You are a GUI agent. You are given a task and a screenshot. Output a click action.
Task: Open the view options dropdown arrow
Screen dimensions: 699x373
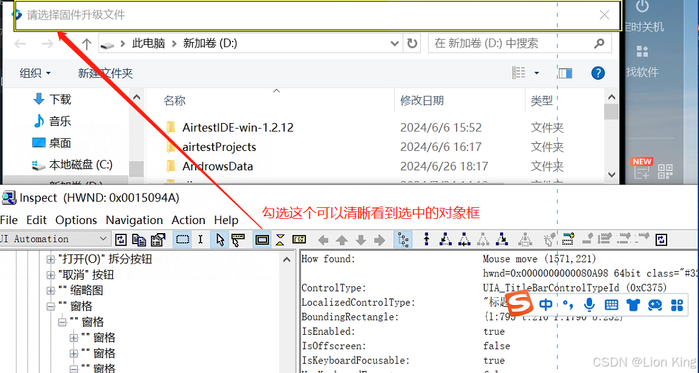point(537,73)
